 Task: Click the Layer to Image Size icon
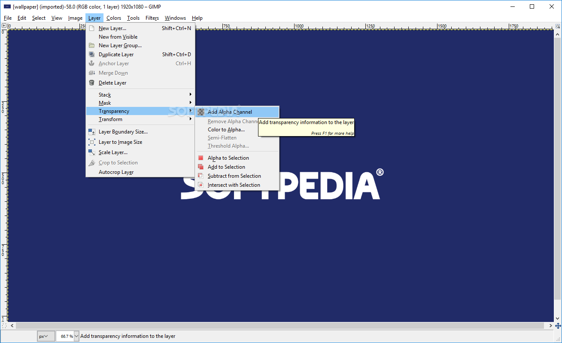click(91, 142)
